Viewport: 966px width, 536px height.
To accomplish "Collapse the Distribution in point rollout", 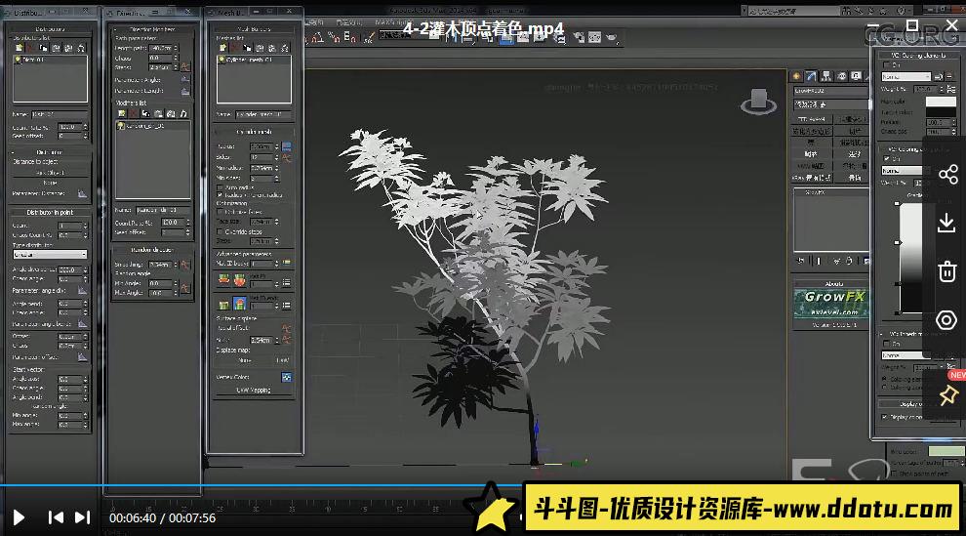I will [x=50, y=212].
